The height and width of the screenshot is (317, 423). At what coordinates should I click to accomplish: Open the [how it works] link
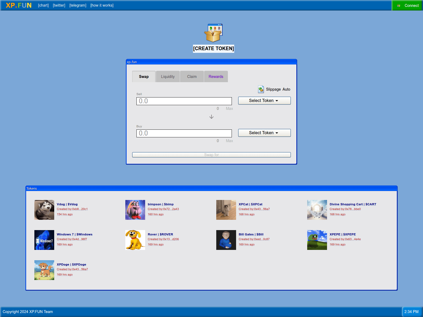point(102,5)
